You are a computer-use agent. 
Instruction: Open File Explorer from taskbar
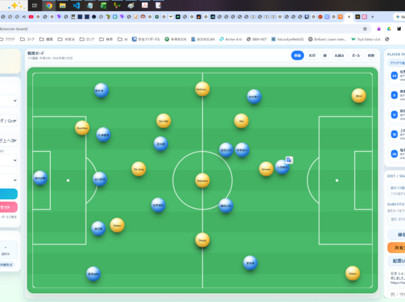(x=62, y=5)
